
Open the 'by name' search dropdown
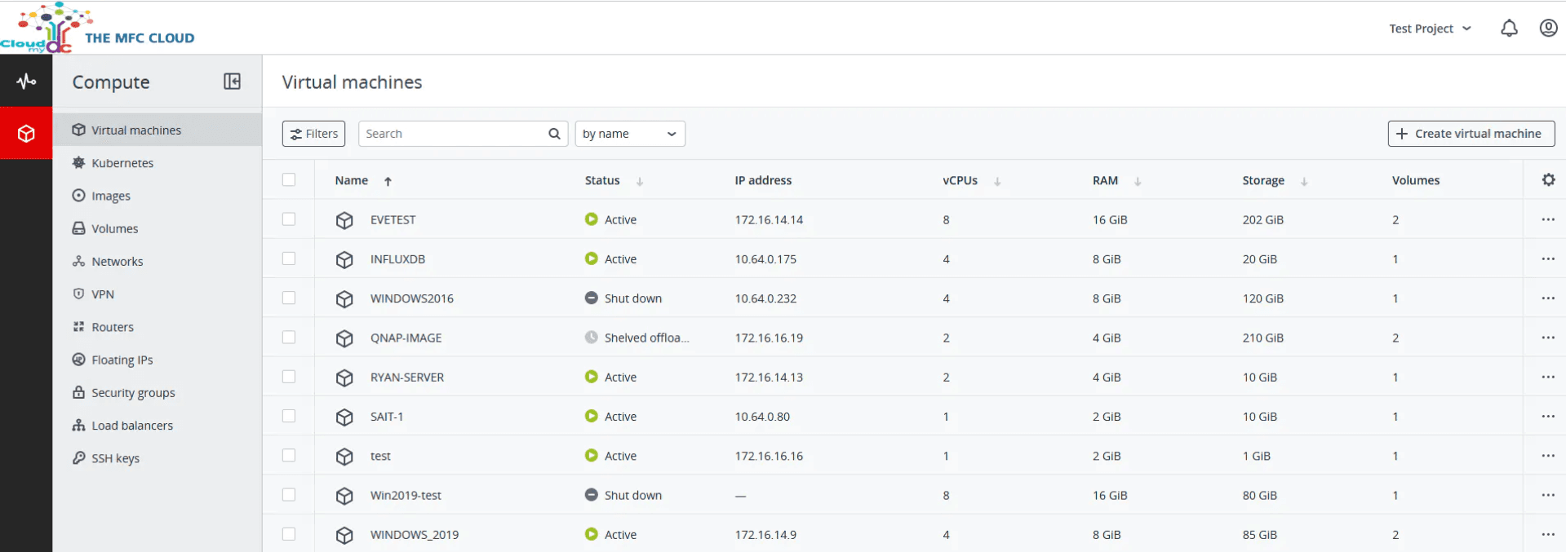point(629,134)
